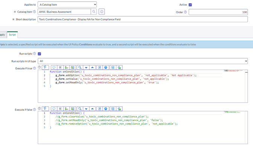Switch to the partially visible Apply tab

[3, 35]
